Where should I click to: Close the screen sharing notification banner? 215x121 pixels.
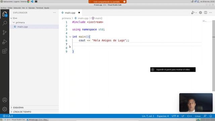pos(124,2)
